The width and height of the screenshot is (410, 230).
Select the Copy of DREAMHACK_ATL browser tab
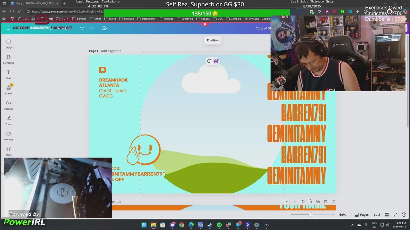[x=34, y=3]
